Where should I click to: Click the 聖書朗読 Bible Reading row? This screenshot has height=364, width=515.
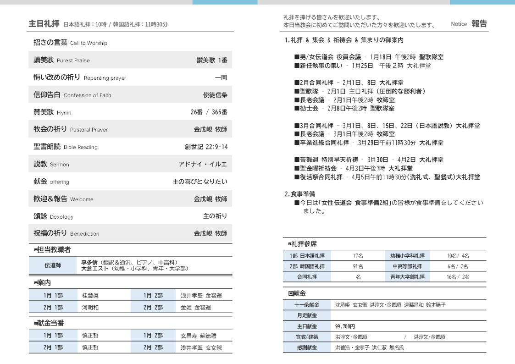coord(130,147)
